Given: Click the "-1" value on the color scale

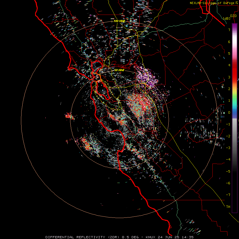Looking at the screenshot, I should [x=228, y=124].
